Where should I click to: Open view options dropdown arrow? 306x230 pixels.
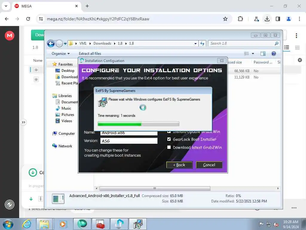(x=253, y=54)
